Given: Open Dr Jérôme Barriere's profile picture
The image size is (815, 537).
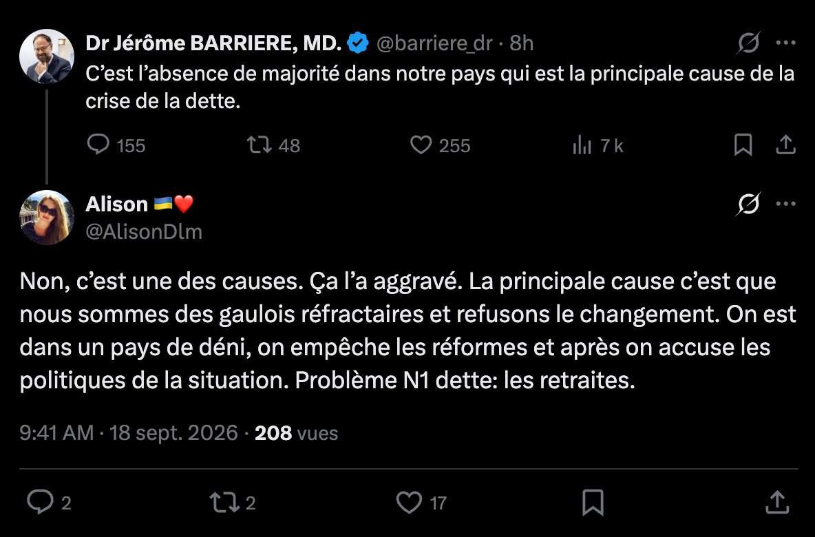Looking at the screenshot, I should [x=47, y=56].
